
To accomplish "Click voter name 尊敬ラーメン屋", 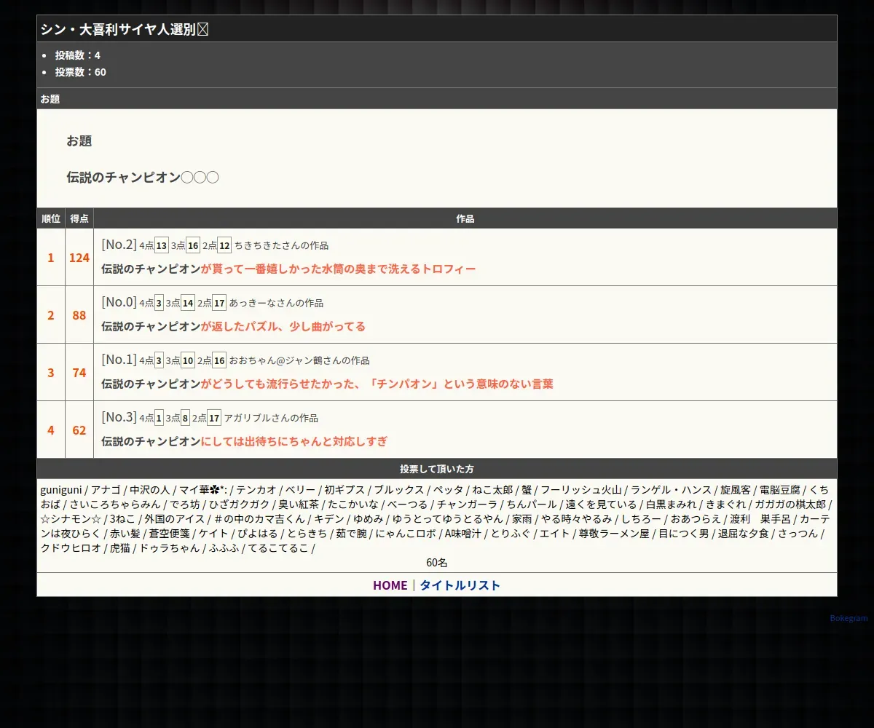I will click(x=614, y=534).
